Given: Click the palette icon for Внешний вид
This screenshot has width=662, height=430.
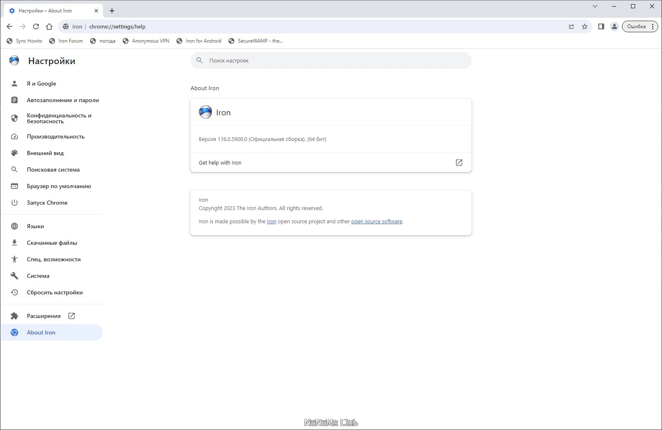Looking at the screenshot, I should pos(14,153).
